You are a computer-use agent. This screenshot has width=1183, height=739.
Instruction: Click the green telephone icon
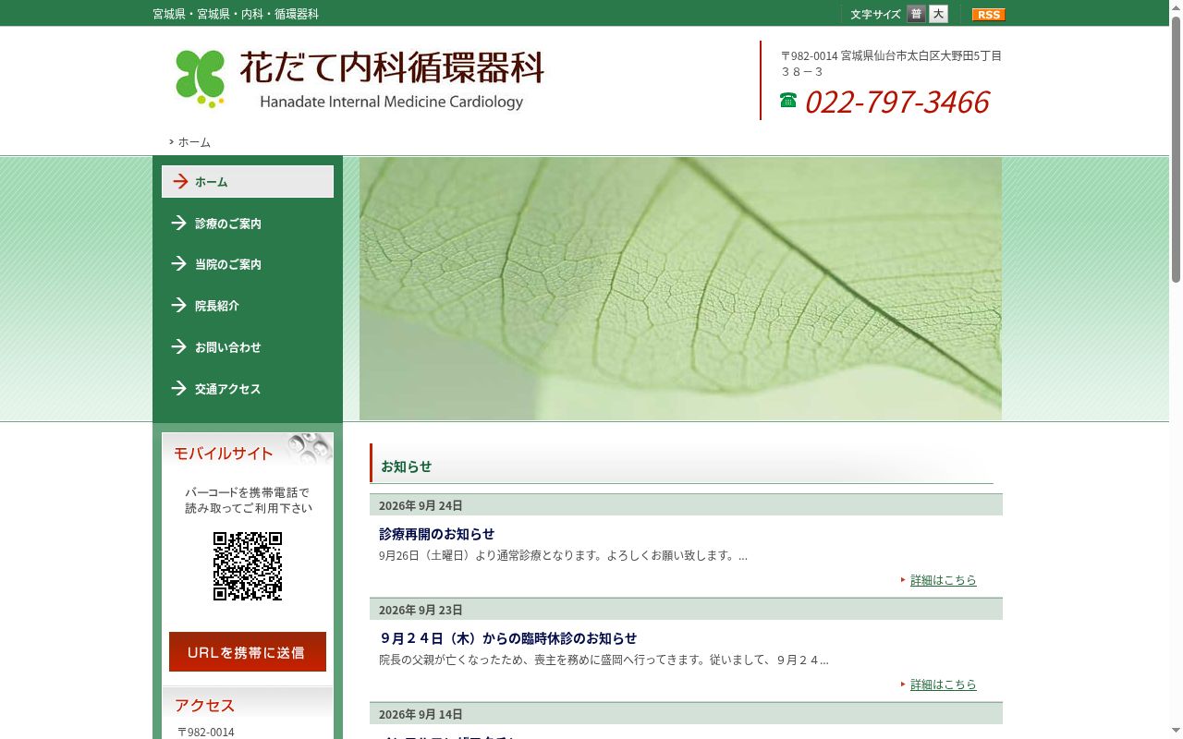click(787, 100)
